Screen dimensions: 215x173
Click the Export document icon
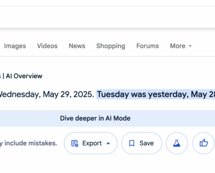pos(75,144)
